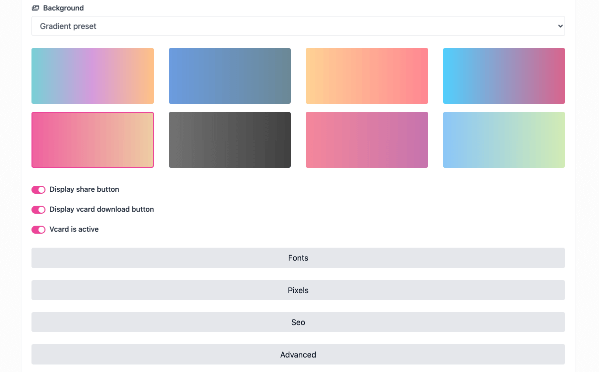
Task: Pick the peach to coral-pink gradient
Action: [367, 76]
